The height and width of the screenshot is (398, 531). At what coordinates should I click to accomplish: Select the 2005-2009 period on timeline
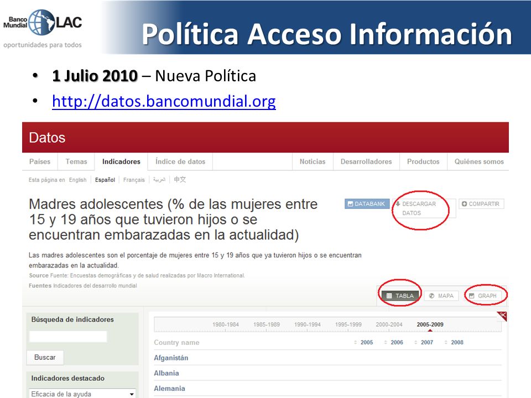[x=430, y=324]
